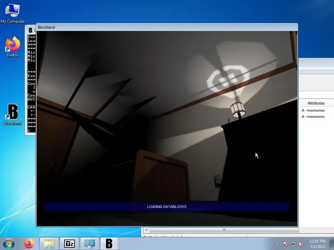Click the network status tray icon

coord(293,244)
